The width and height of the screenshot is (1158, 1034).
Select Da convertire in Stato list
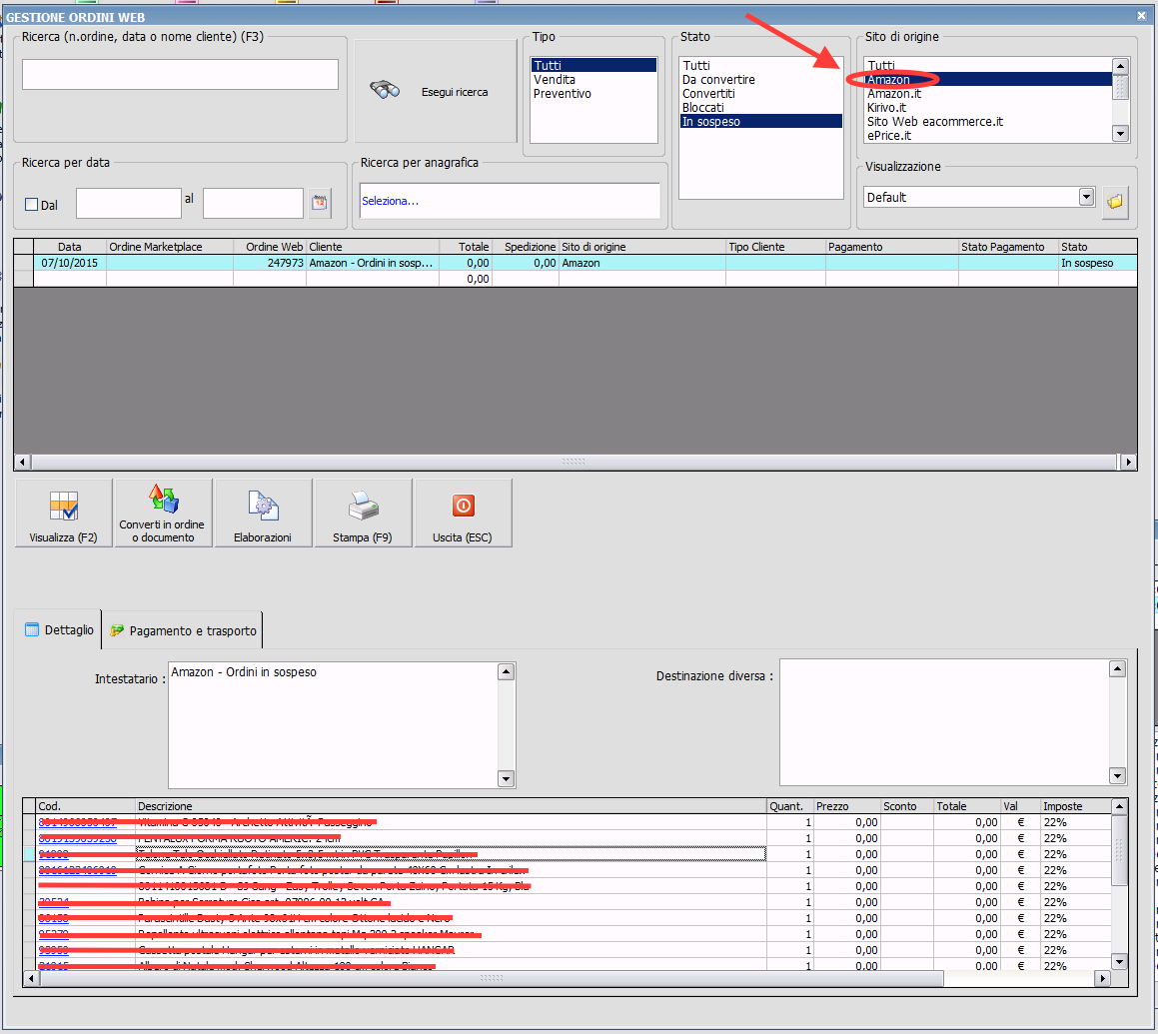pyautogui.click(x=718, y=80)
